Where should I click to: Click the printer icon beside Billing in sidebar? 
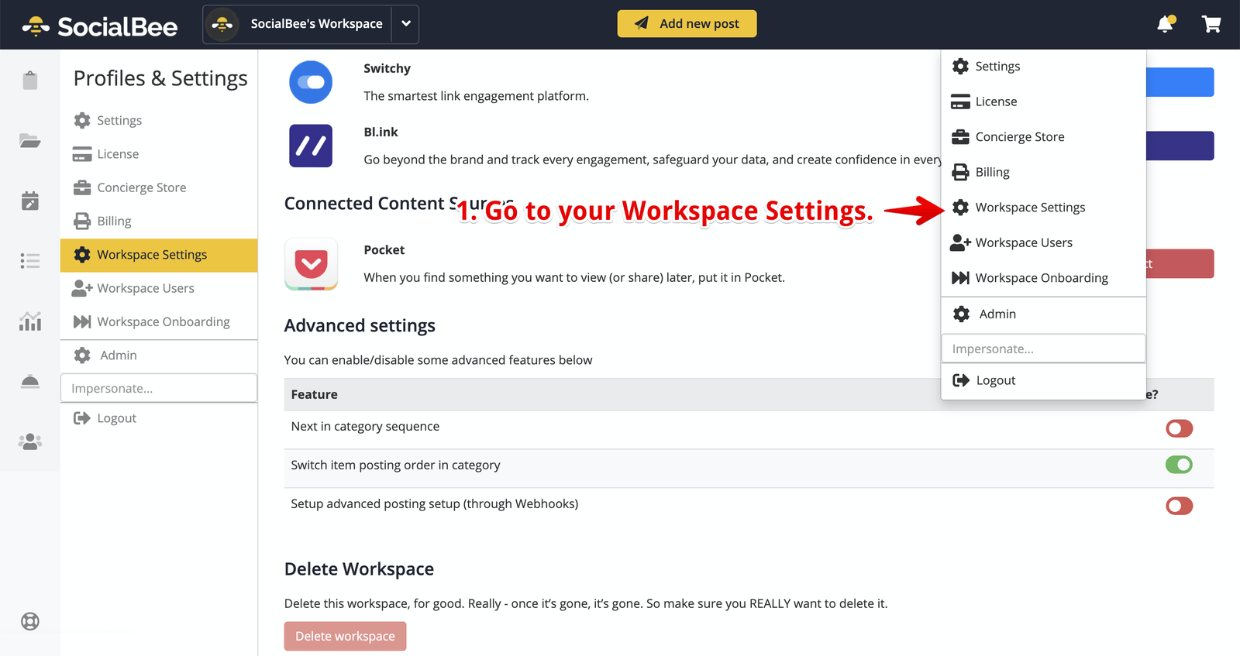coord(82,221)
